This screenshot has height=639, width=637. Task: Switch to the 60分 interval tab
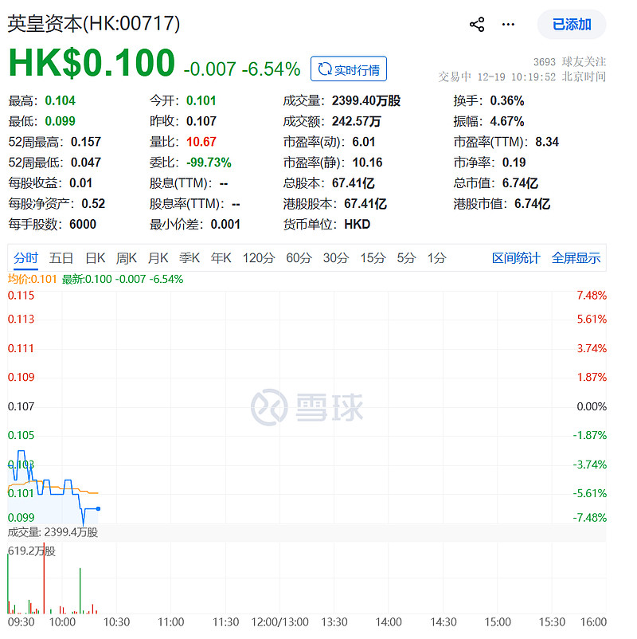point(299,258)
